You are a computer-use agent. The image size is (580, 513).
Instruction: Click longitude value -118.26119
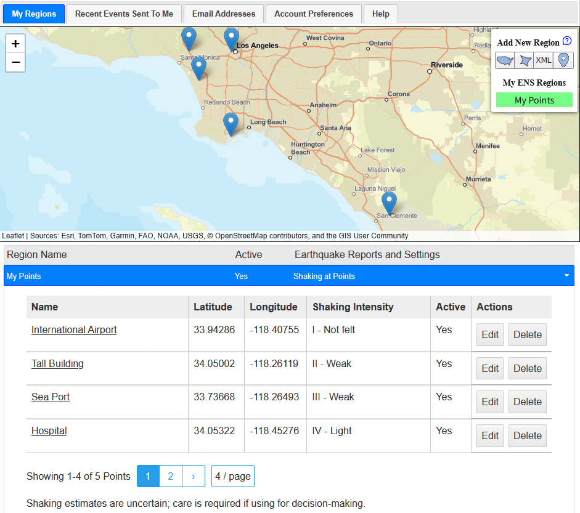(274, 364)
